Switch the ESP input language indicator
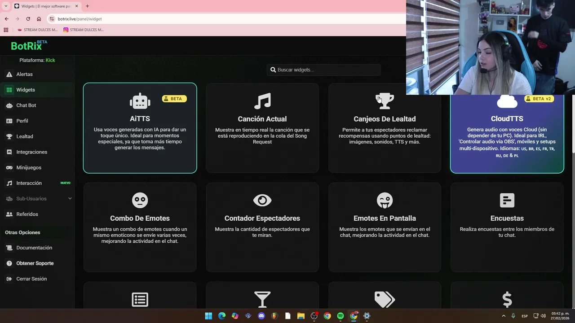 coord(525,316)
